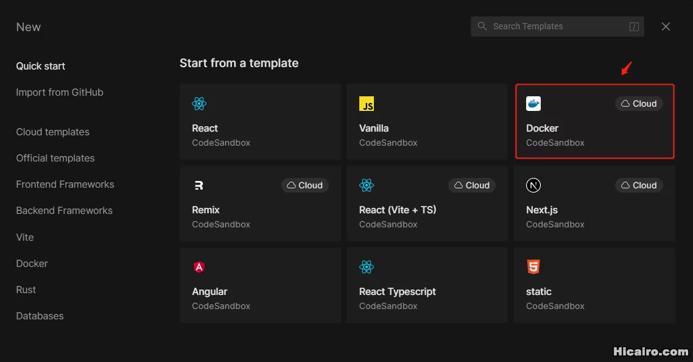This screenshot has width=693, height=362.
Task: Select the React (Vite + TS) title
Action: click(x=398, y=210)
